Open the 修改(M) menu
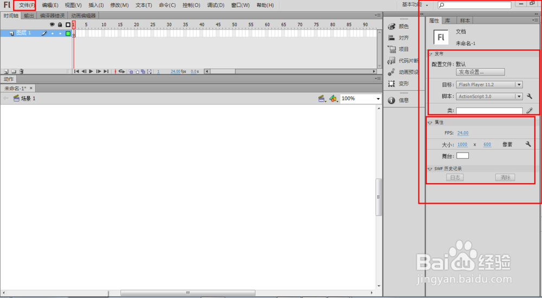542x298 pixels. tap(119, 5)
